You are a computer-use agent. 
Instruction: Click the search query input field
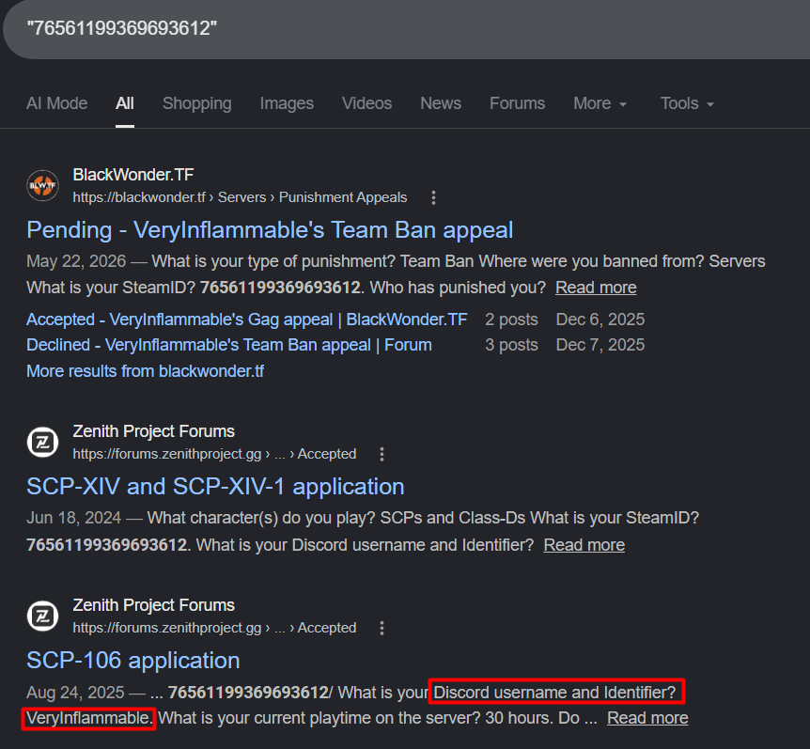(406, 29)
